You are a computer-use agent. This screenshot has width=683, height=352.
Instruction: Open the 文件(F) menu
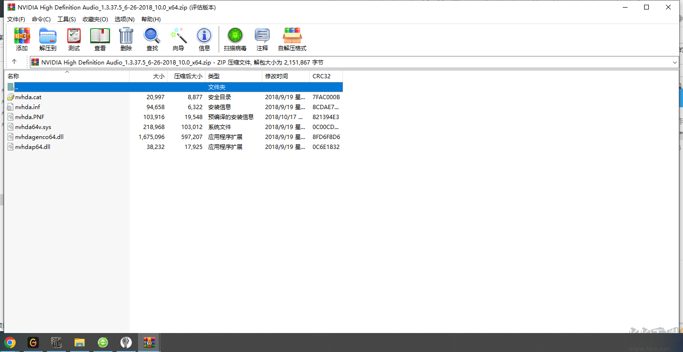[16, 19]
